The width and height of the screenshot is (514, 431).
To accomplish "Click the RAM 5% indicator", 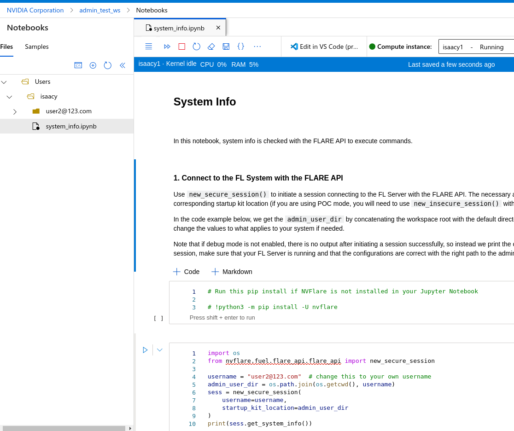I will click(x=245, y=64).
